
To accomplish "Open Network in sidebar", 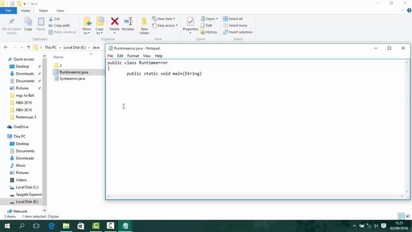I will (x=20, y=211).
